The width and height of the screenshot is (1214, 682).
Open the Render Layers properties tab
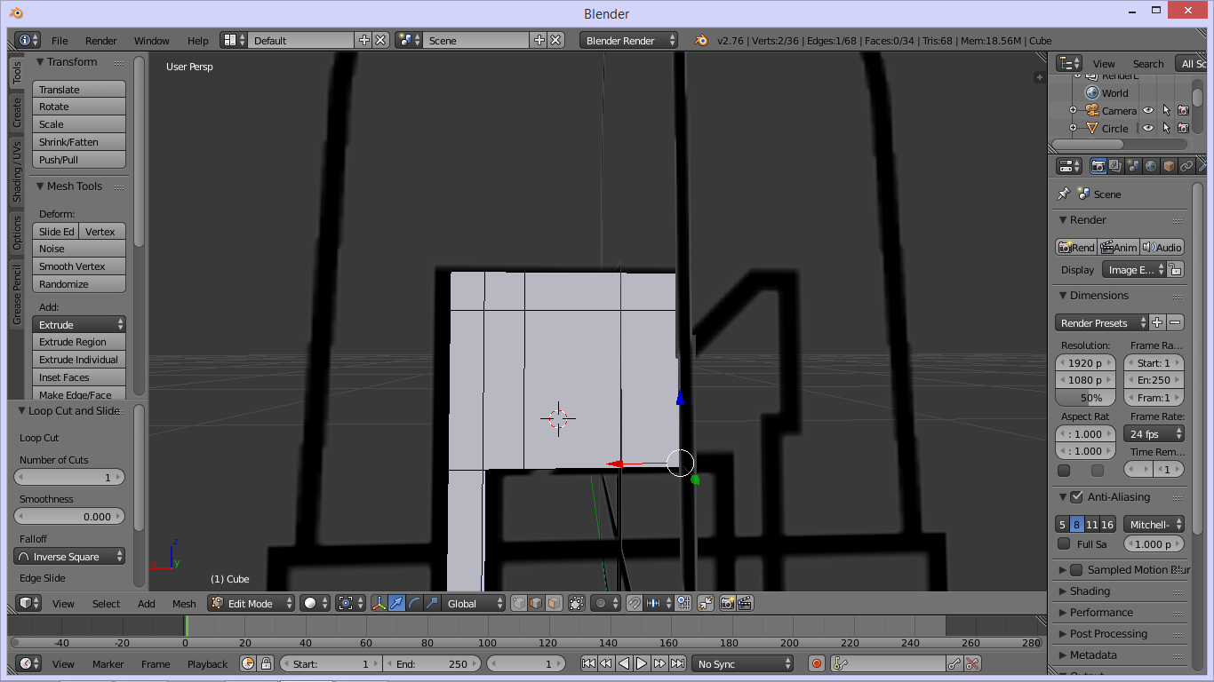(x=1115, y=166)
